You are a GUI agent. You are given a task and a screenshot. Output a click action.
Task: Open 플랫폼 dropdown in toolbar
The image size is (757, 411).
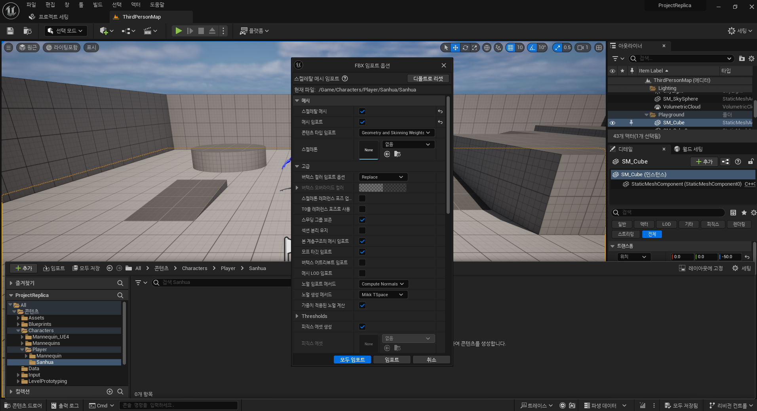254,31
